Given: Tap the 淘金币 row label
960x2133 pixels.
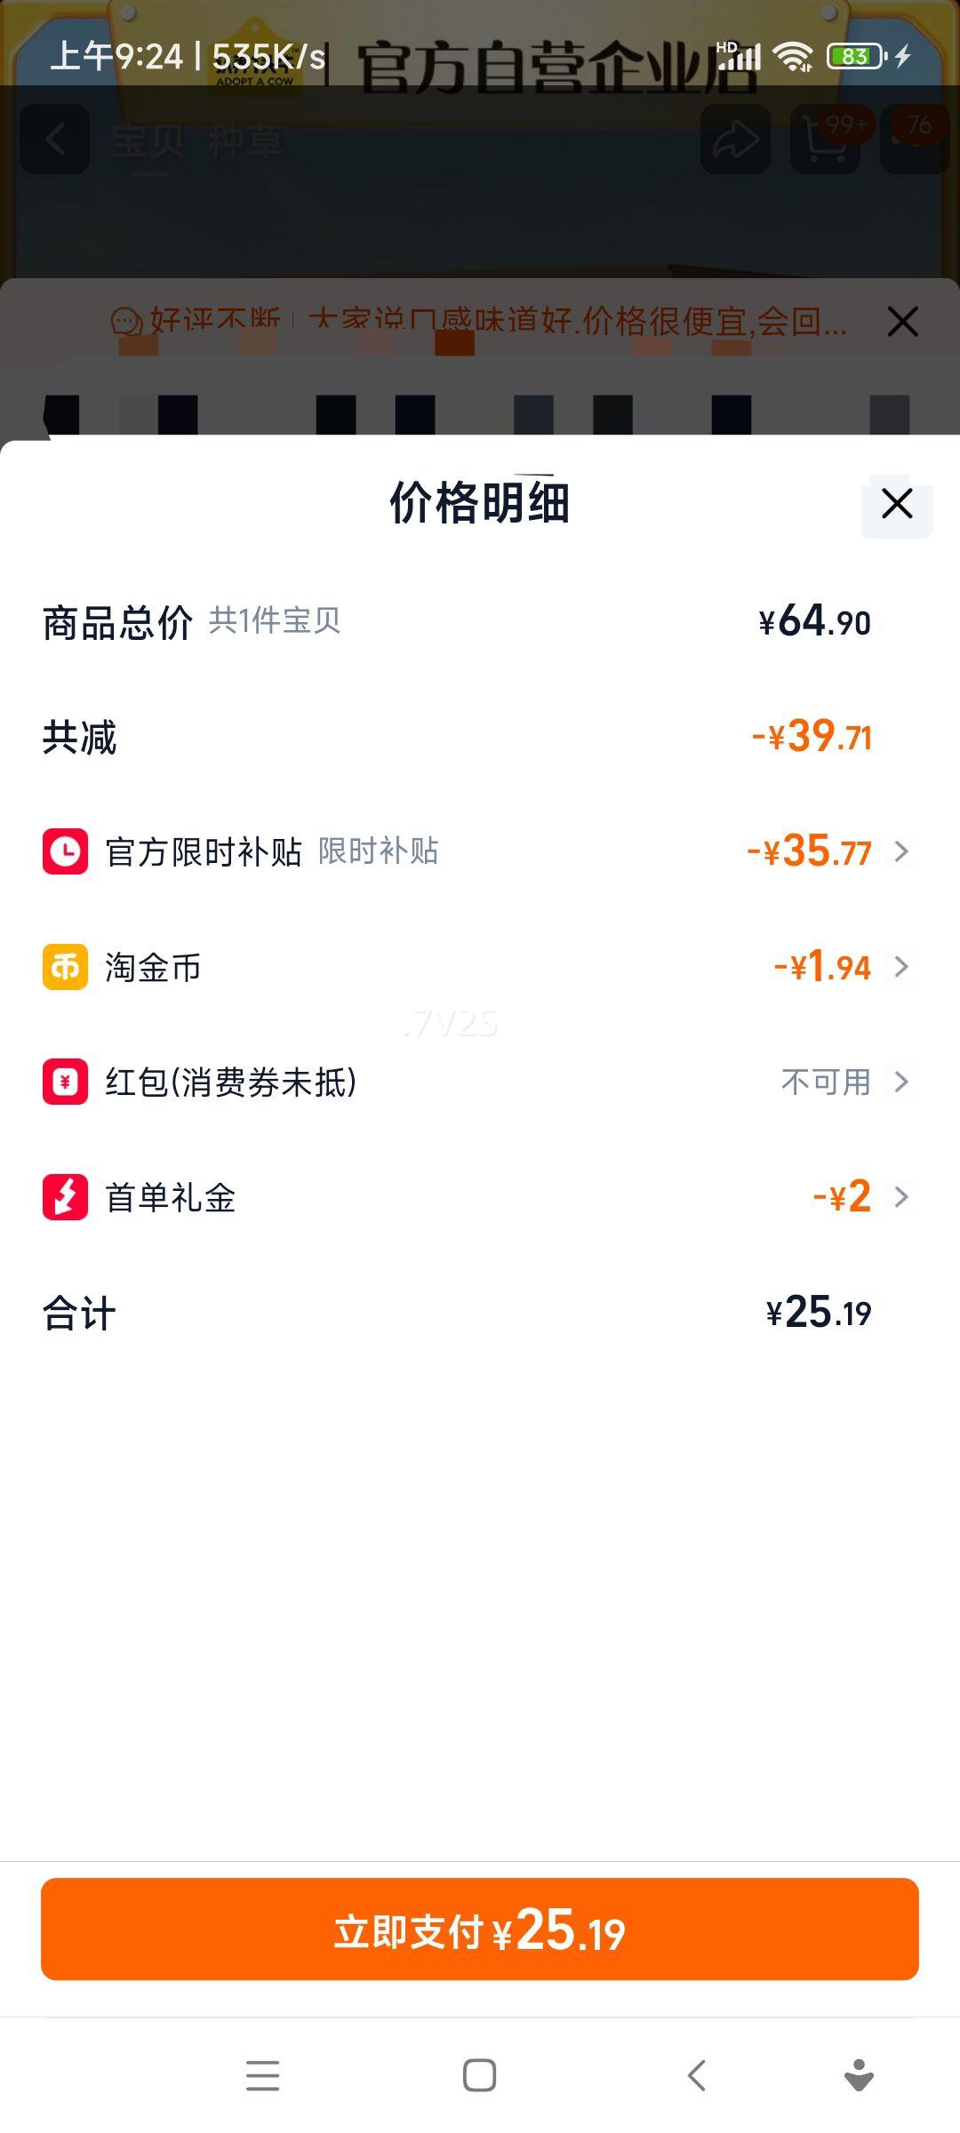Looking at the screenshot, I should point(153,967).
